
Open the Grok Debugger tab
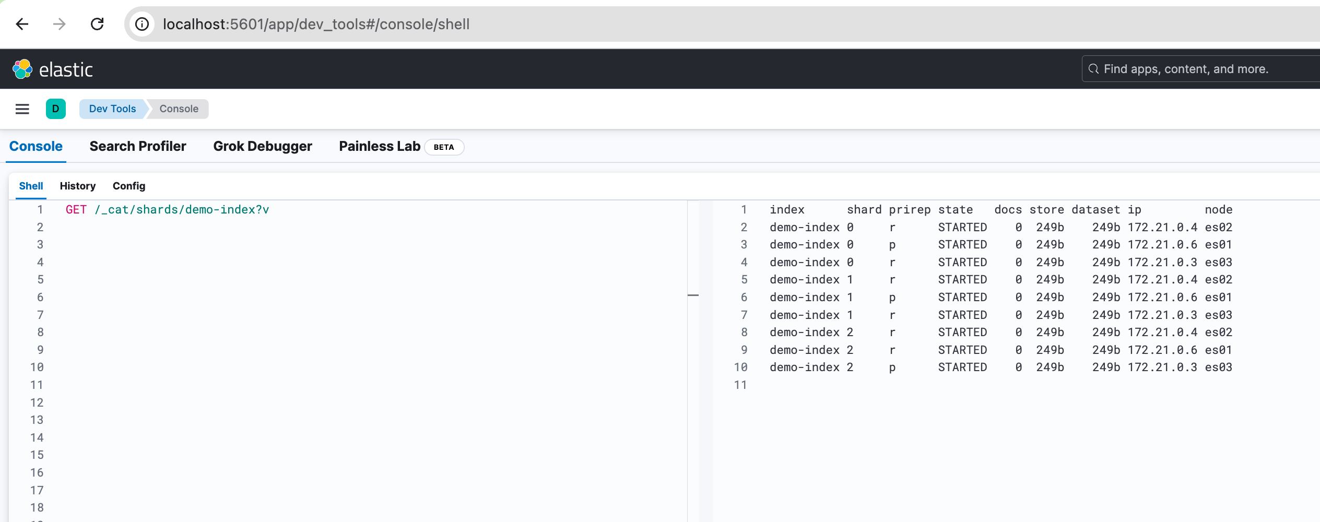click(262, 146)
